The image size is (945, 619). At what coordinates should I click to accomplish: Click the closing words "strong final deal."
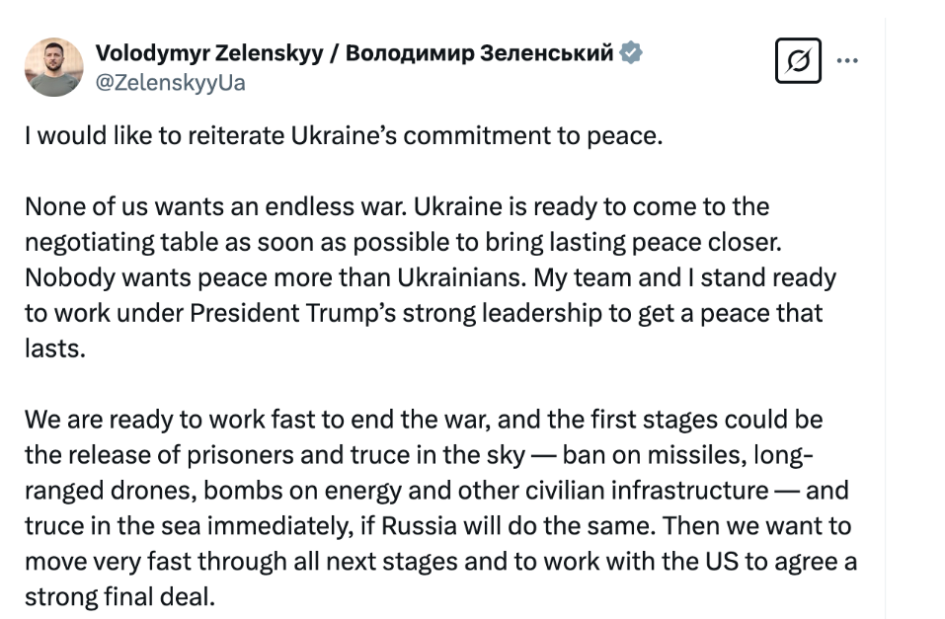(118, 597)
